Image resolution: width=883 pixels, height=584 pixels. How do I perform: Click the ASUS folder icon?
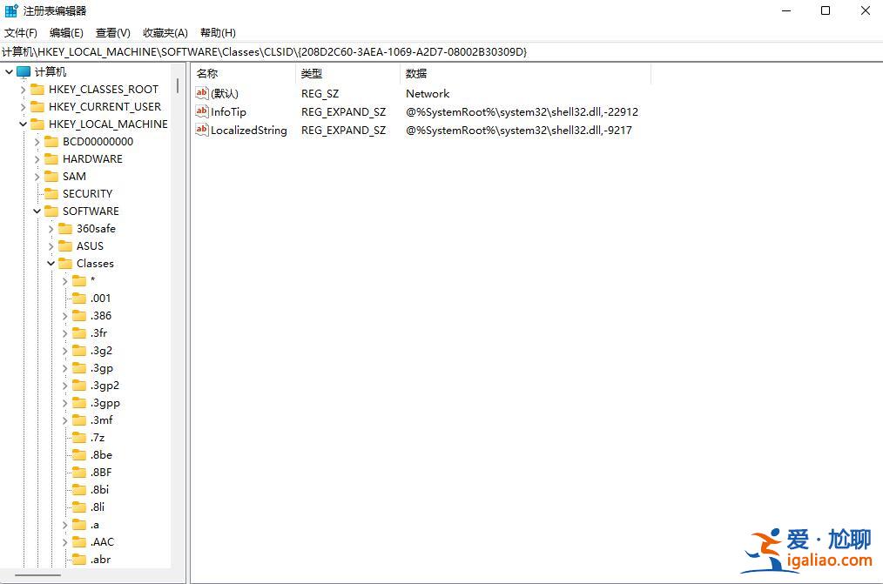coord(67,245)
